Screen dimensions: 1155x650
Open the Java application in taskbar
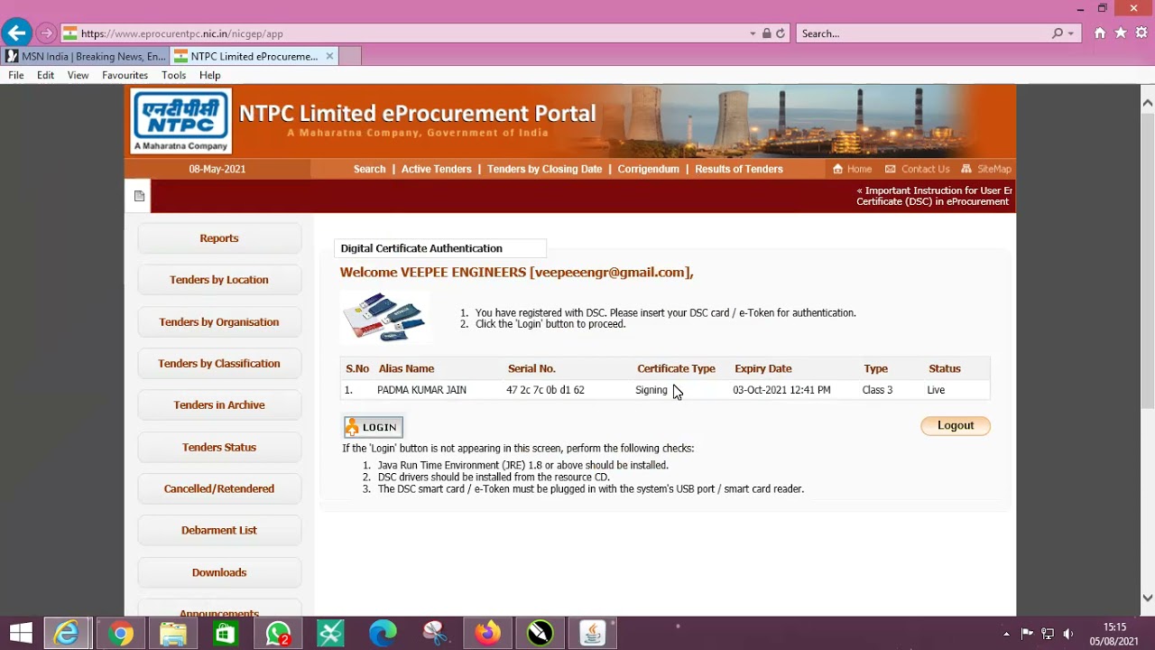coord(593,634)
